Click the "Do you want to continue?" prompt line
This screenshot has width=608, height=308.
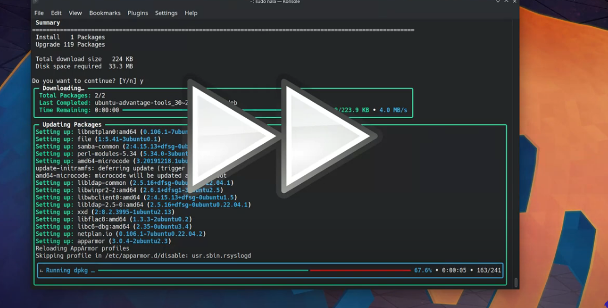(88, 81)
